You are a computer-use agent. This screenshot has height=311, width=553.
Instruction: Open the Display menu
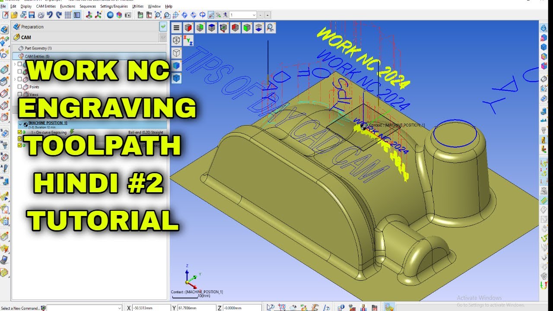26,6
